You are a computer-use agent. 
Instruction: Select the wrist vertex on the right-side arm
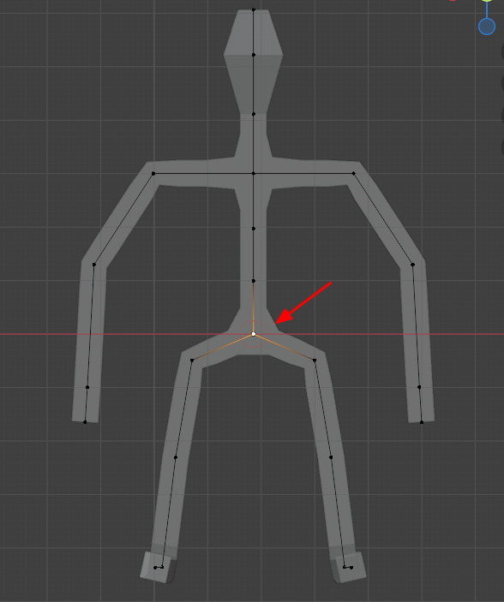click(419, 387)
